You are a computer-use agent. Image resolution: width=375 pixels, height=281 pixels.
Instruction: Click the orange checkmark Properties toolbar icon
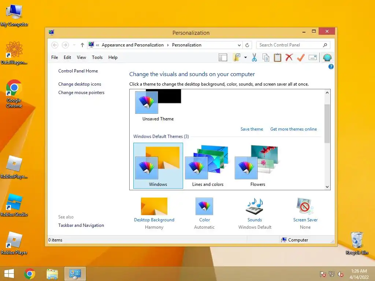click(x=301, y=57)
